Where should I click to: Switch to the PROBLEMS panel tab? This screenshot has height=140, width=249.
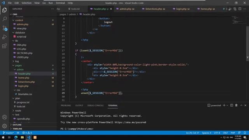click(66, 105)
